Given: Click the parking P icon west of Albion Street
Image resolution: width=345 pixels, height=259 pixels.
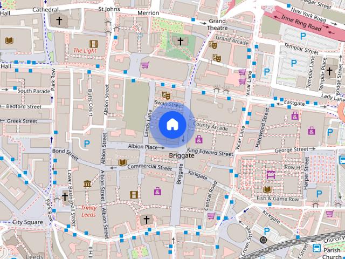Looking at the screenshot, I should (87, 144).
